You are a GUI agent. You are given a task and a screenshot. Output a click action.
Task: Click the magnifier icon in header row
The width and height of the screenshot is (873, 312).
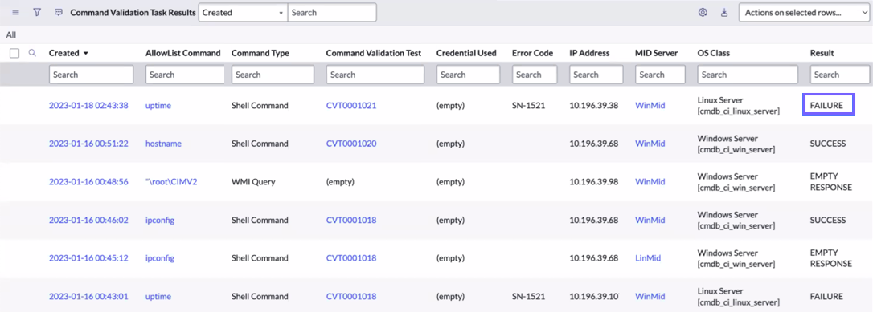point(32,53)
